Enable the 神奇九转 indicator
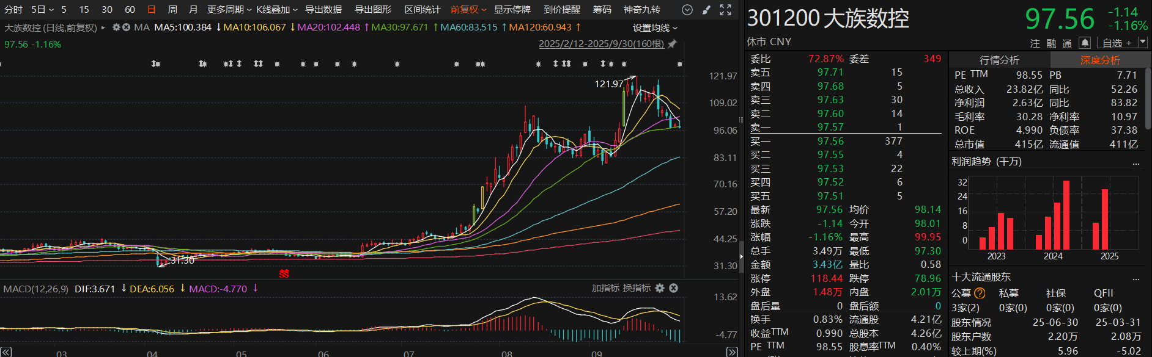This screenshot has width=1152, height=357. pyautogui.click(x=641, y=10)
